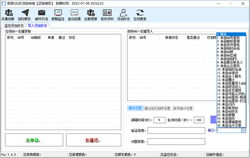Click the 是否通过 column header in right table
The height and width of the screenshot is (158, 250).
[193, 38]
